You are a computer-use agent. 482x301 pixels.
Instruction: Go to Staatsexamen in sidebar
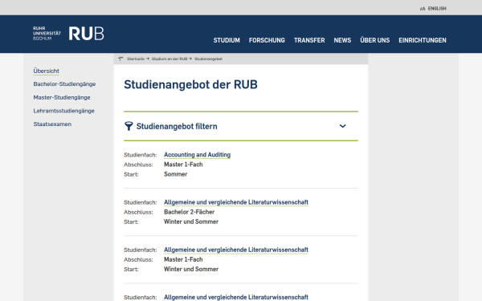pos(52,124)
